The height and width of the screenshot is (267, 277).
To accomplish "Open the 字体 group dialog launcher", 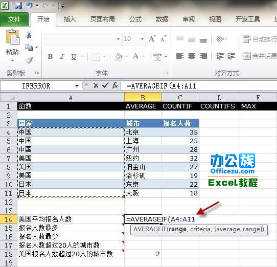I will tap(166, 72).
